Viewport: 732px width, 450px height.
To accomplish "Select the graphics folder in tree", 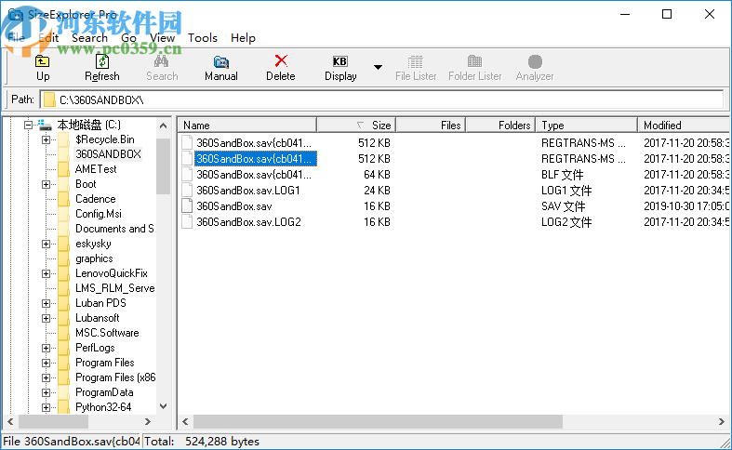I will point(94,258).
